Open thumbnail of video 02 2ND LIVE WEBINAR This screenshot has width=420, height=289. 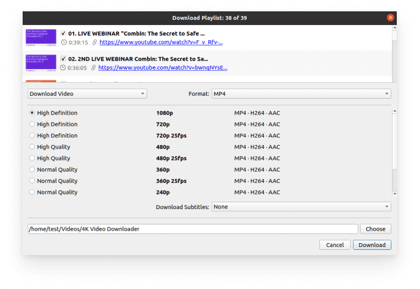pyautogui.click(x=41, y=63)
